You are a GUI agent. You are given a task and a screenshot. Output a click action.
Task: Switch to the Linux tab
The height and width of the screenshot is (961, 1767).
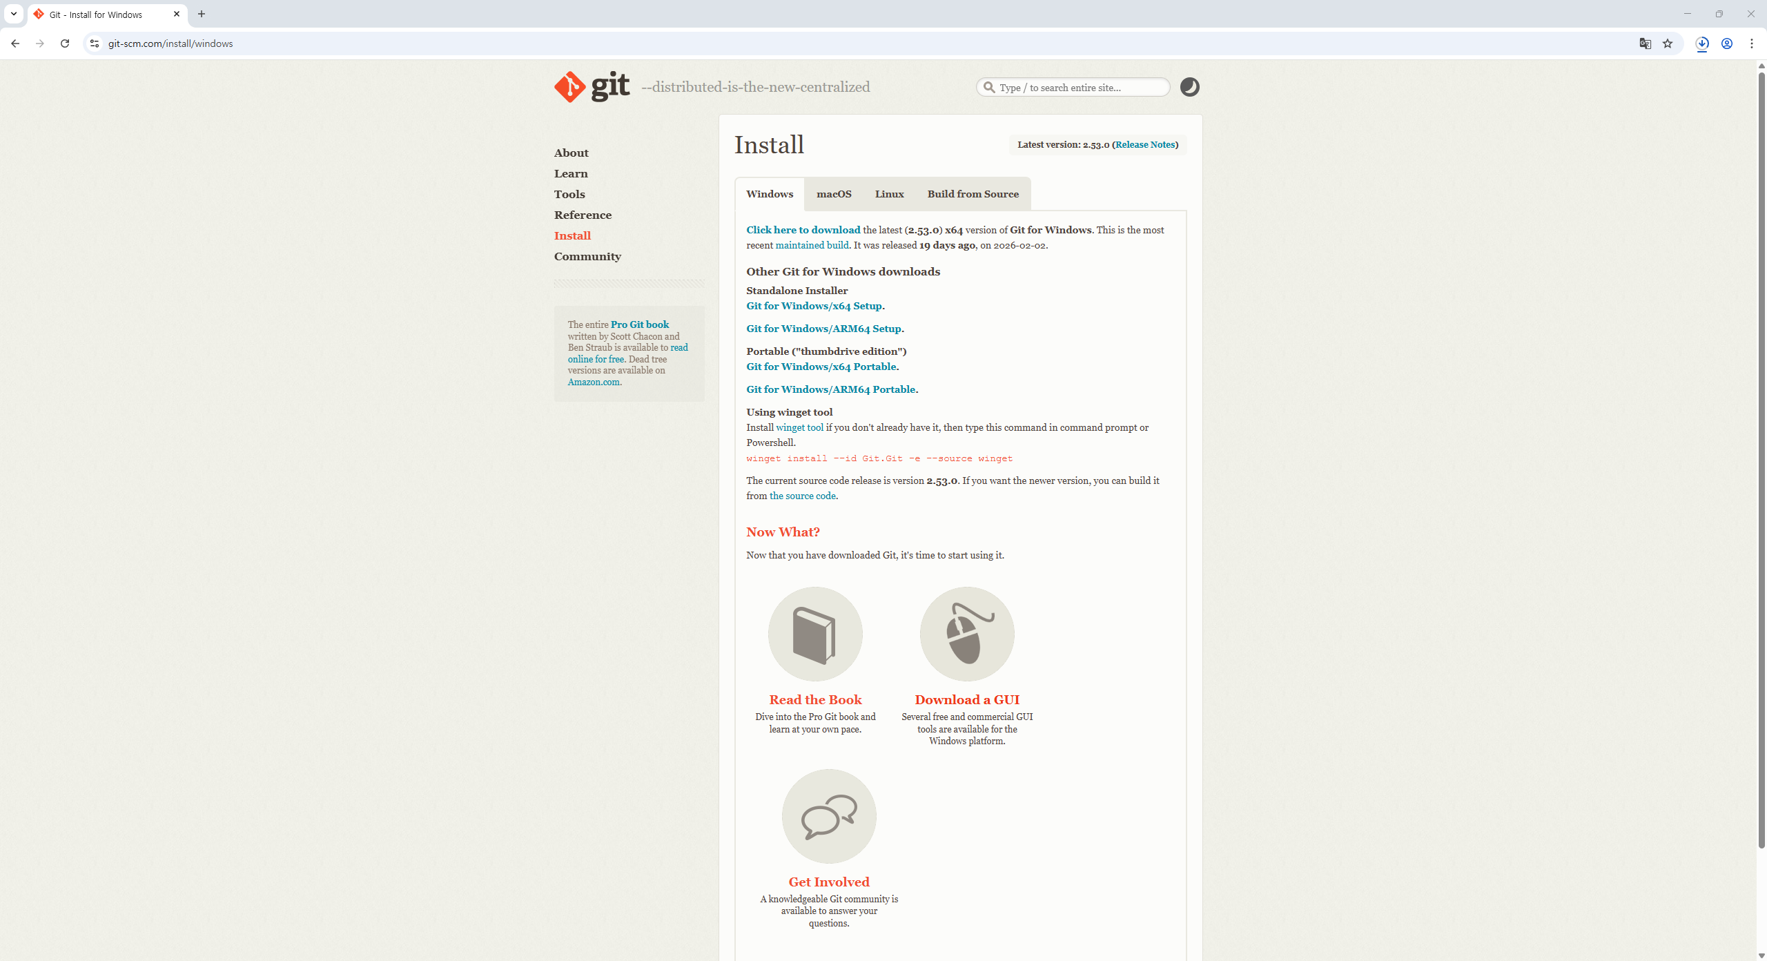889,194
